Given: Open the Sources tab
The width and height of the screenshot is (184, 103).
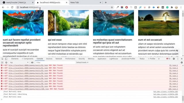Looking at the screenshot, I should (x=49, y=59).
